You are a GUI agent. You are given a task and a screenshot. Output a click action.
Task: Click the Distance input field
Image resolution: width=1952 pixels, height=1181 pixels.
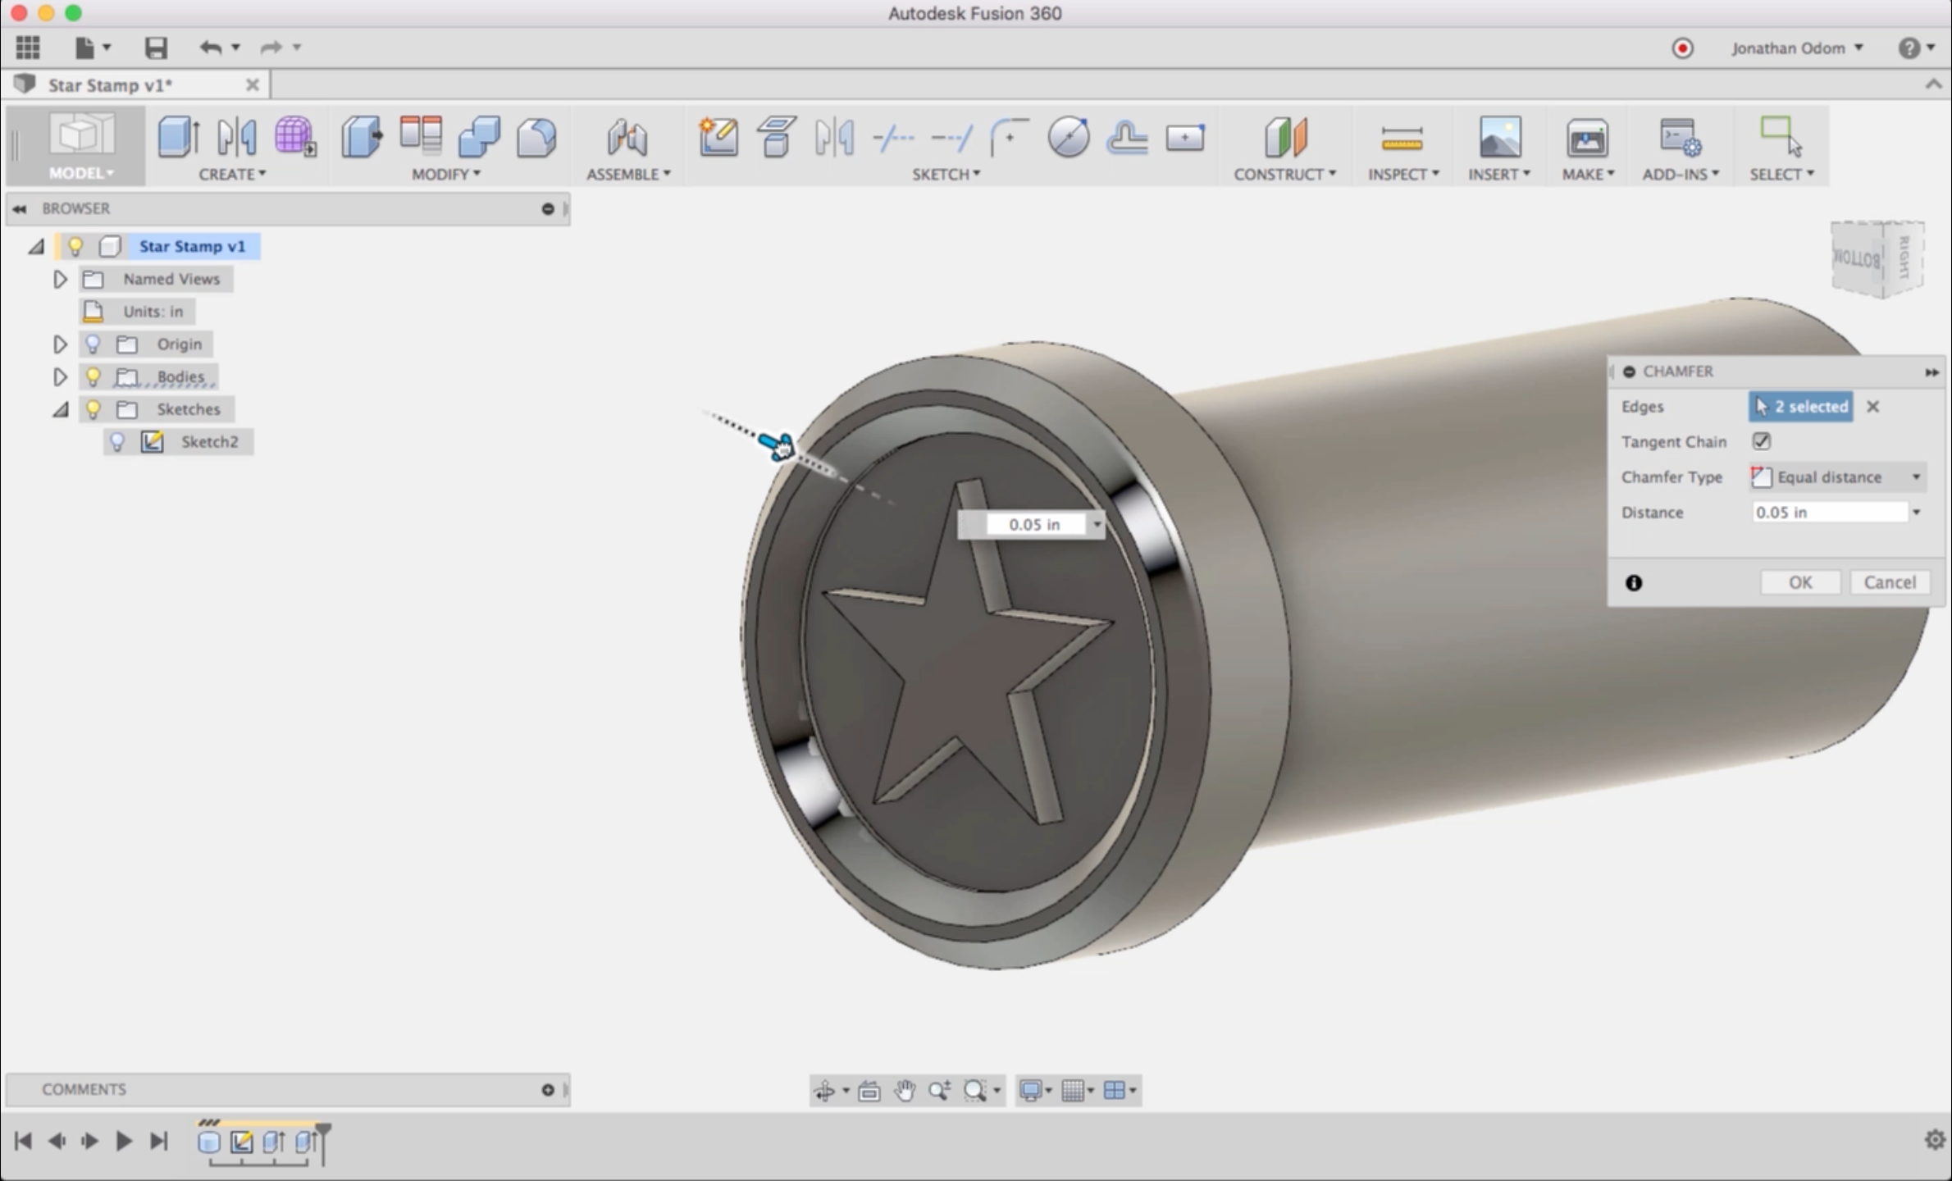coord(1829,513)
